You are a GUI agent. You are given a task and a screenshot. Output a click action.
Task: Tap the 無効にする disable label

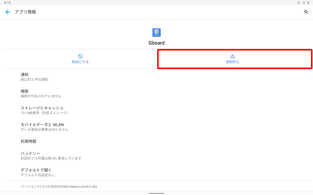tap(80, 62)
